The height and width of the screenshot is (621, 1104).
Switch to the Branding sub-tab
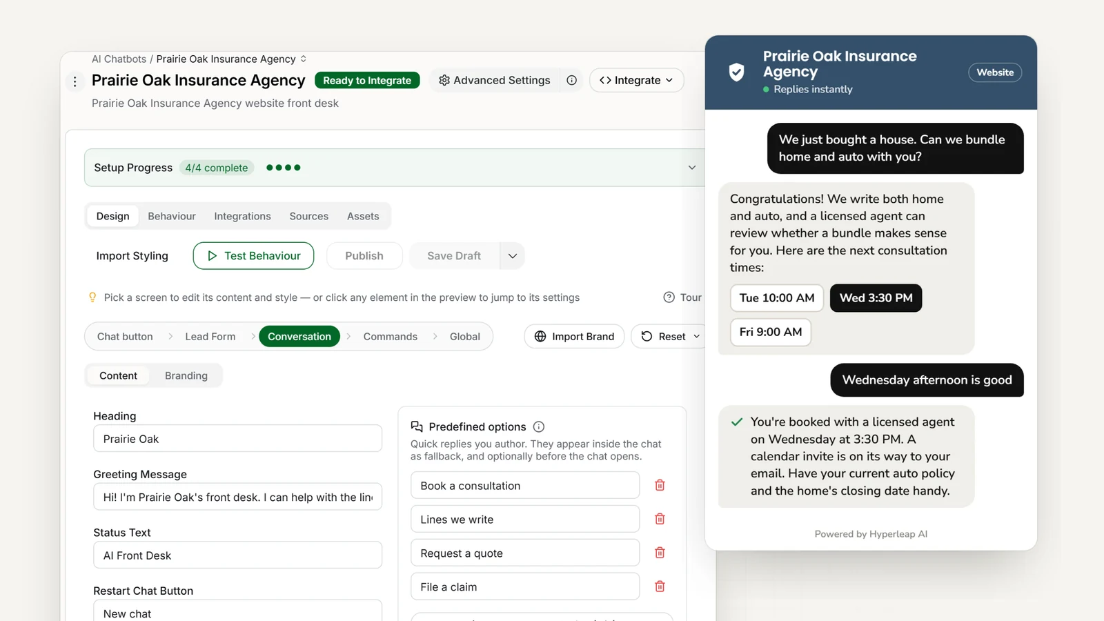pos(186,375)
